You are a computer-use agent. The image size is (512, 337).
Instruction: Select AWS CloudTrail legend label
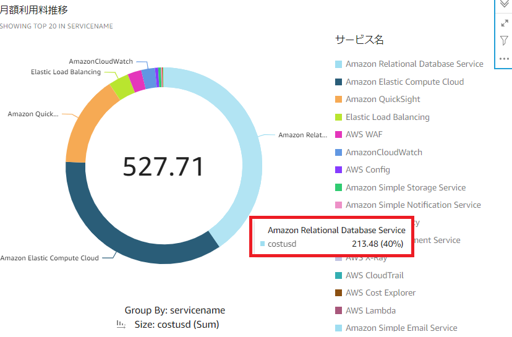(x=375, y=276)
